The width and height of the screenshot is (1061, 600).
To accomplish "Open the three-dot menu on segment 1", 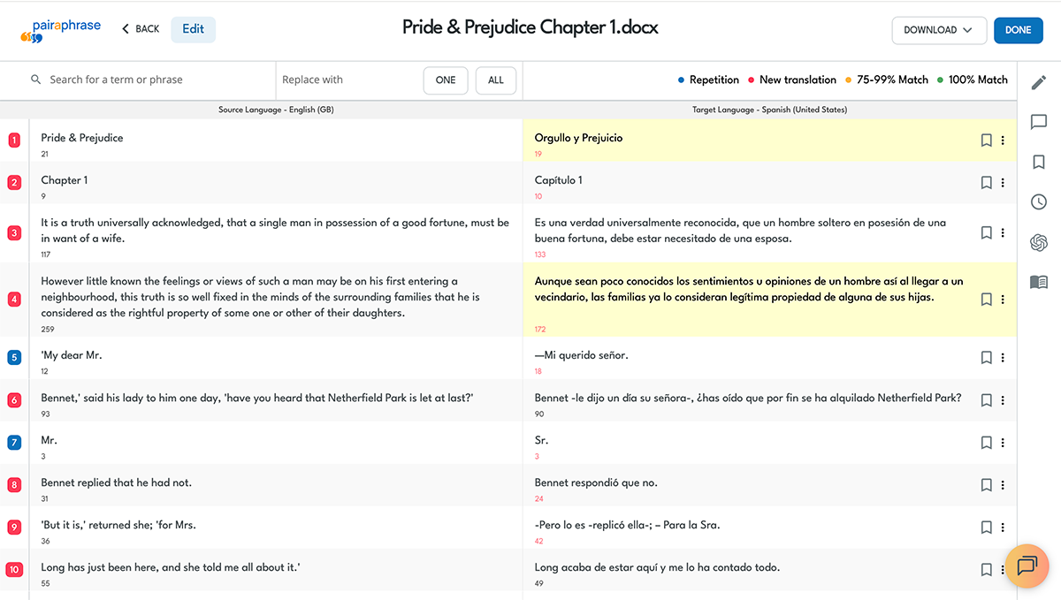I will (1003, 140).
